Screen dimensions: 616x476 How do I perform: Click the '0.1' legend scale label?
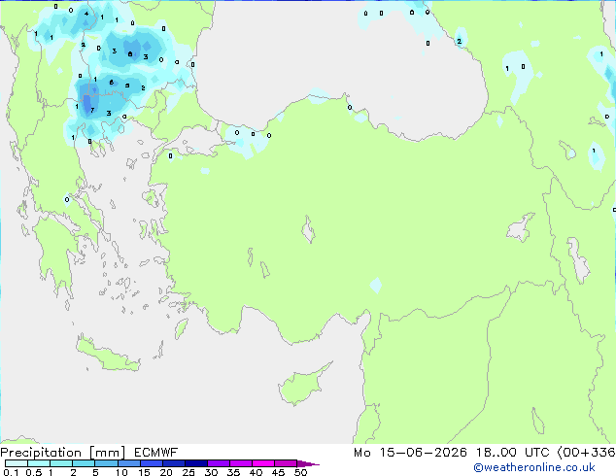click(11, 472)
